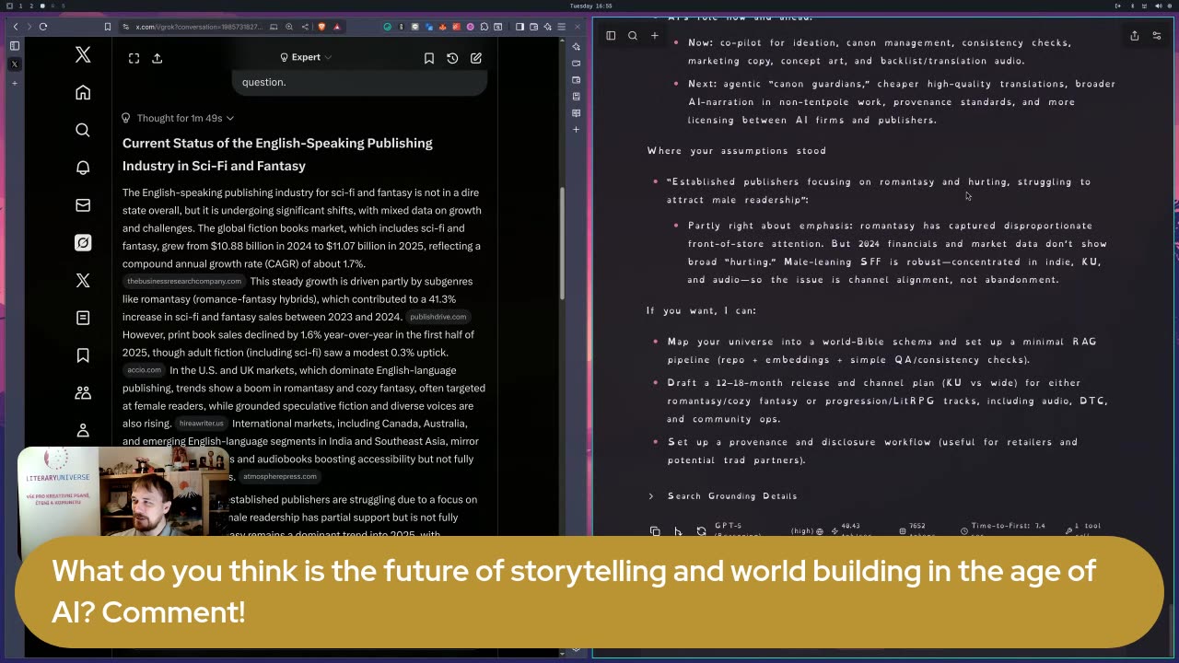Screen dimensions: 1179x663
Task: Open X Messages envelope
Action: 83,205
